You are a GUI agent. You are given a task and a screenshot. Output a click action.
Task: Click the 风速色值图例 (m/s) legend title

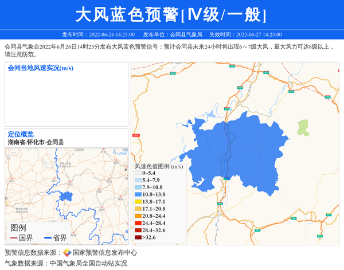(x=159, y=167)
